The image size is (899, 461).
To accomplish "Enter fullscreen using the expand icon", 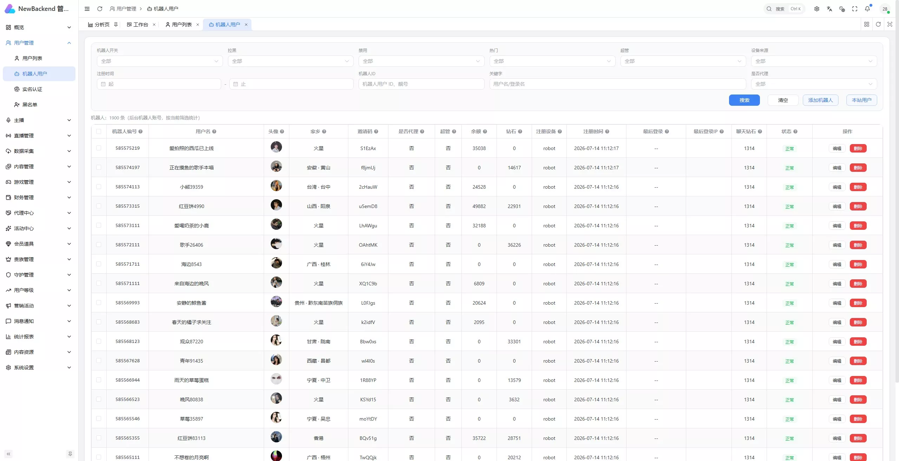I will coord(855,9).
